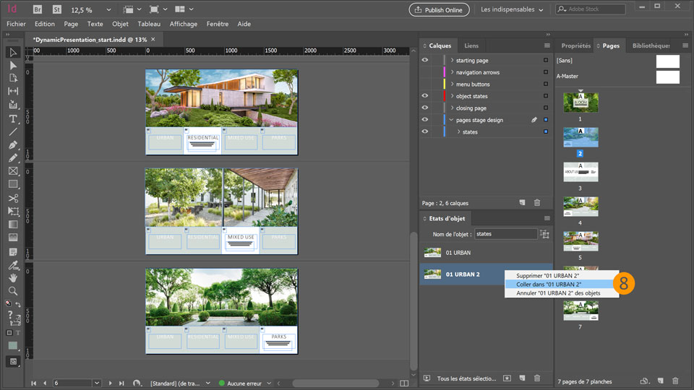Select the Line tool
Viewport: 694px width, 390px height.
(x=13, y=131)
